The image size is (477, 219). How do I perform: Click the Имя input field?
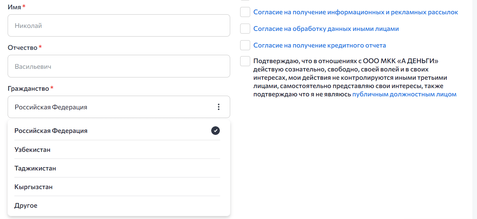[x=119, y=26]
